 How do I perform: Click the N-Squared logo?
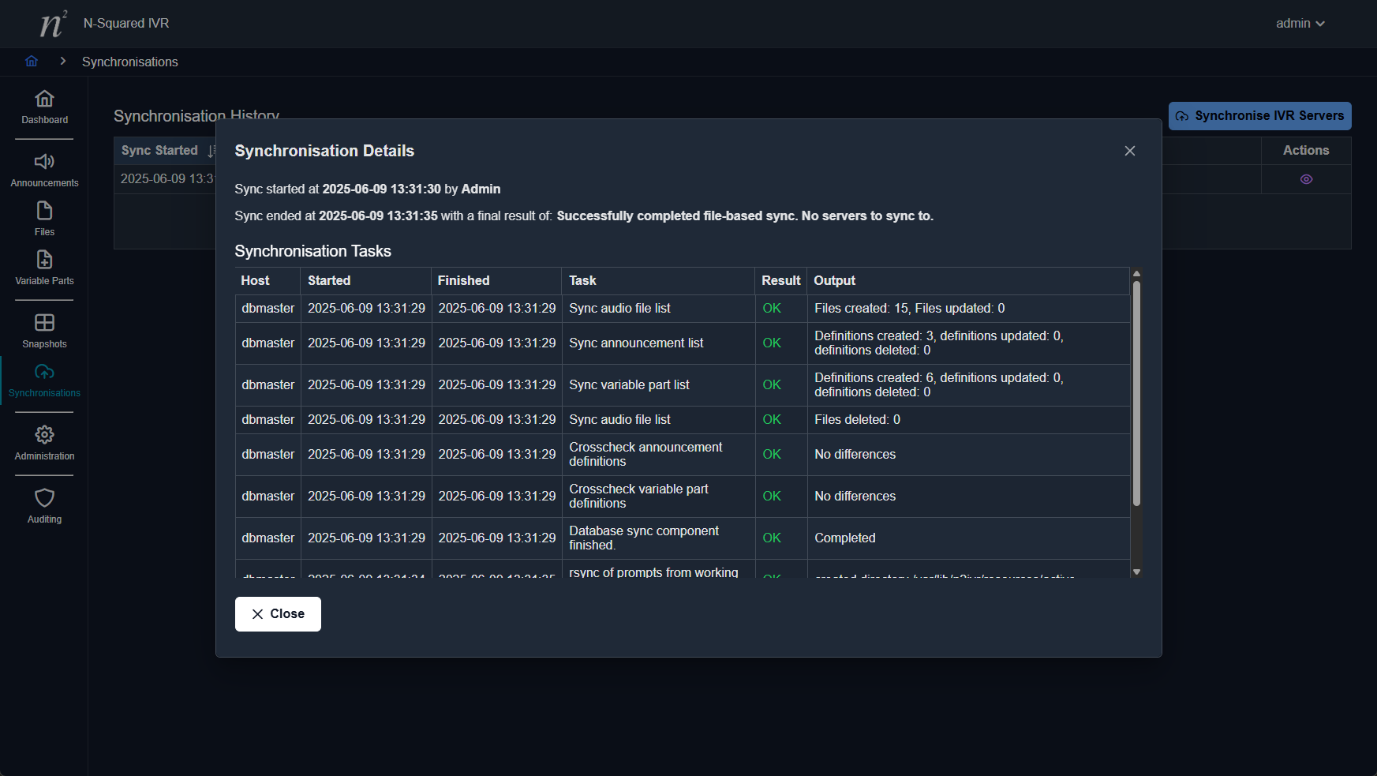tap(53, 24)
